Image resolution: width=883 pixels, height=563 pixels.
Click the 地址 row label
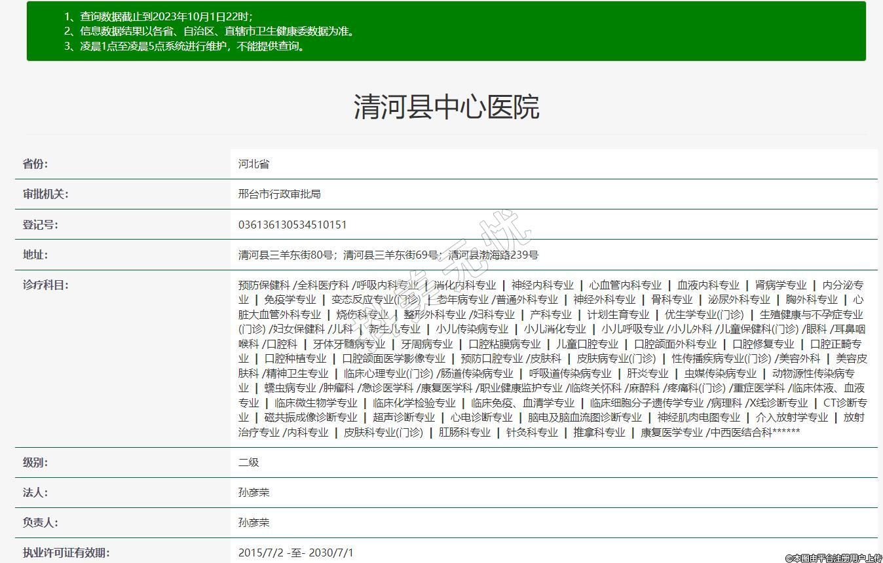[x=35, y=255]
